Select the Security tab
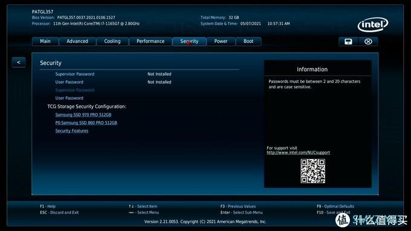 click(189, 42)
